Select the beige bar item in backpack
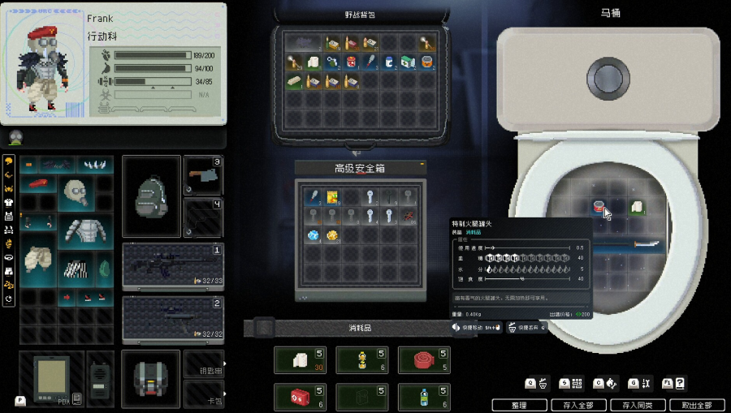This screenshot has width=731, height=413. click(x=294, y=81)
